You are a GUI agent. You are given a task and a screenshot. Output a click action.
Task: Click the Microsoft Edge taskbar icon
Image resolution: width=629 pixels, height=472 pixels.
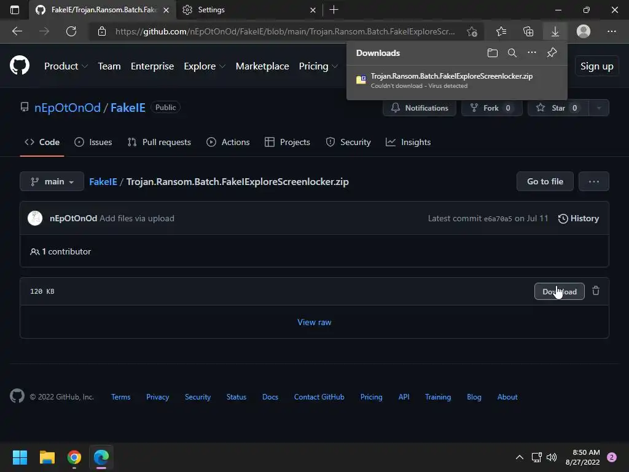pyautogui.click(x=101, y=457)
